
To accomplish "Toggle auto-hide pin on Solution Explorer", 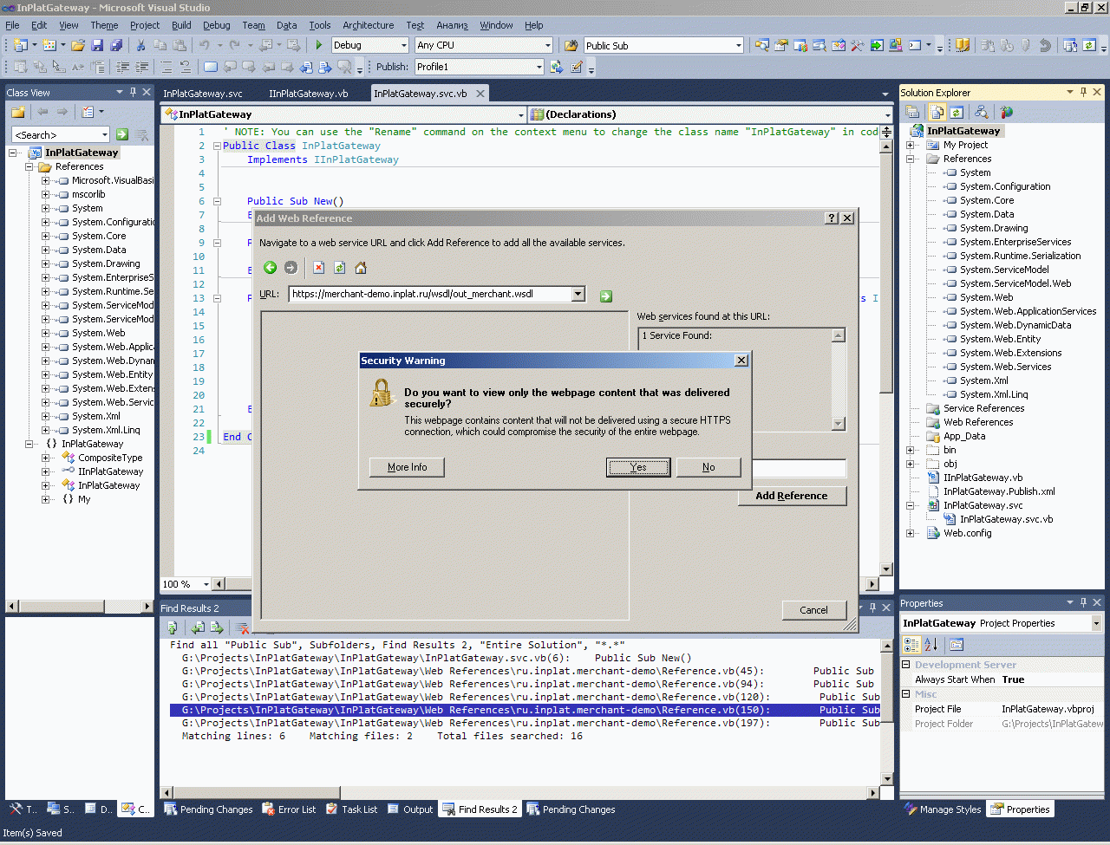I will click(1083, 92).
